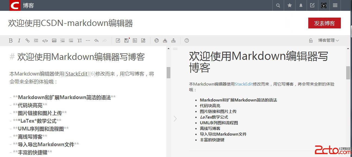Apply italic formatting with the I icon

[x=19, y=41]
